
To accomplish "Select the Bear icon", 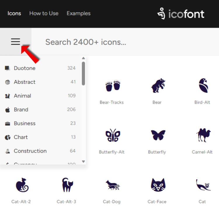I will (x=158, y=85).
